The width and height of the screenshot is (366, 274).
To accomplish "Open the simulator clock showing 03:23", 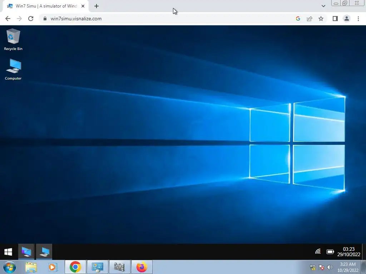I will point(349,252).
